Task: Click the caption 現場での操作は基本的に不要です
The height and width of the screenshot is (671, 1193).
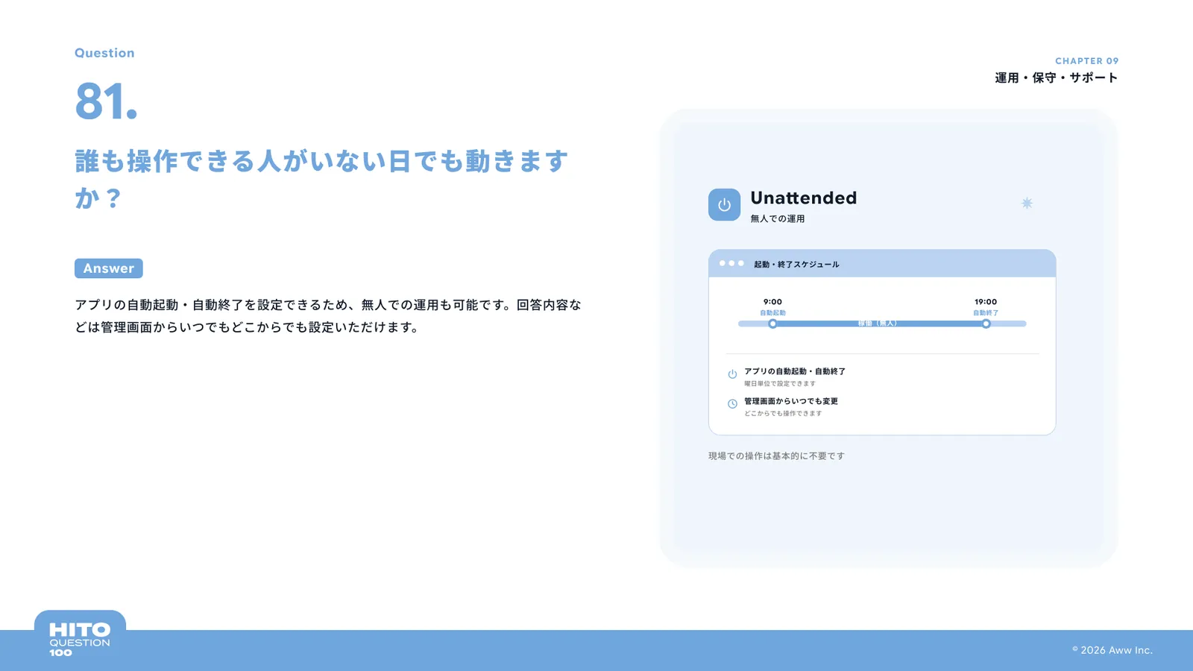Action: (x=776, y=456)
